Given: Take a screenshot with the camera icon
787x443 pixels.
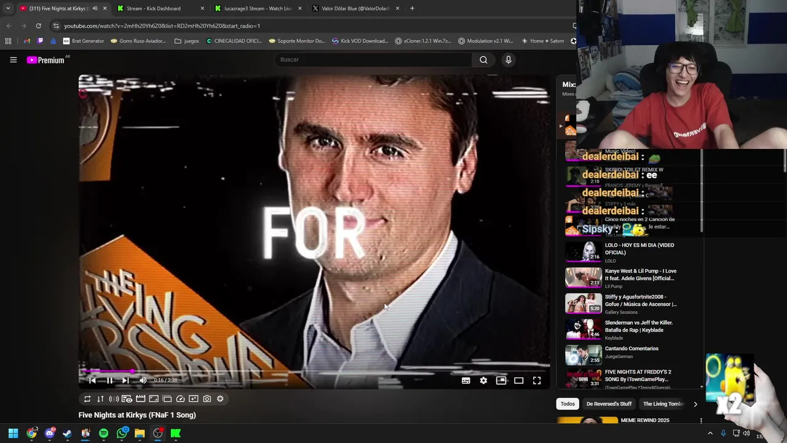Looking at the screenshot, I should 207,399.
